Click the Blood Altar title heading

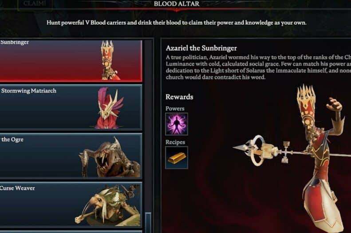coord(177,4)
